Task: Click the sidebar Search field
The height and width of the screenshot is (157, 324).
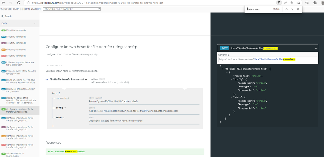Action: [19, 16]
